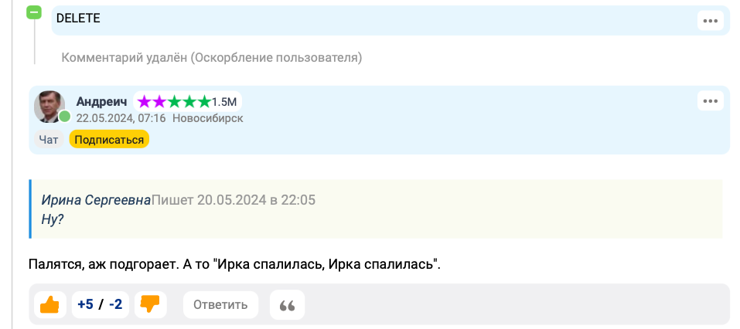Like the comment with thumbs up
The height and width of the screenshot is (329, 740).
point(49,304)
